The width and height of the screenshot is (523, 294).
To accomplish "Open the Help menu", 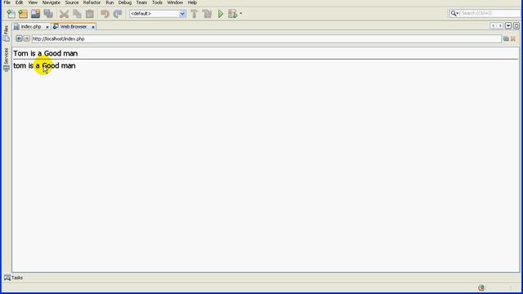I will tap(192, 2).
